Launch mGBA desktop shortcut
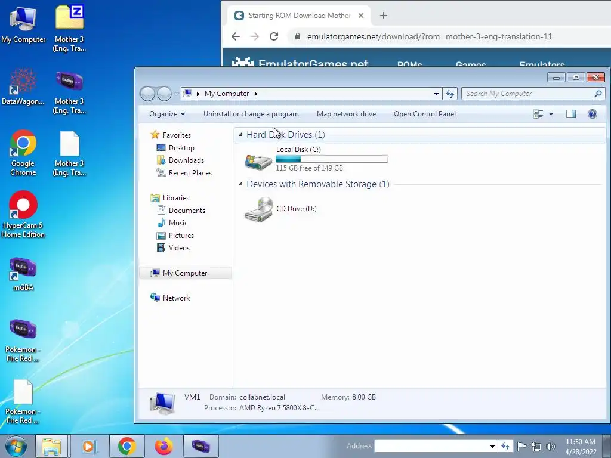This screenshot has height=458, width=611. pyautogui.click(x=23, y=274)
